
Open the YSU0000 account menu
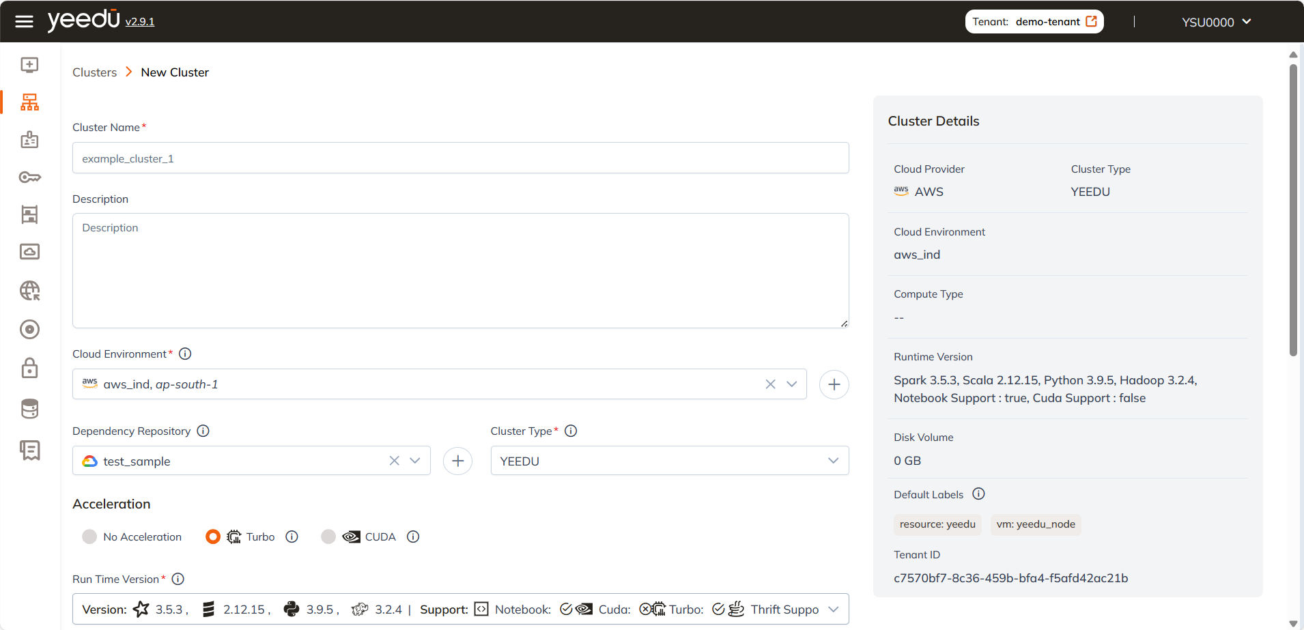[x=1216, y=21]
